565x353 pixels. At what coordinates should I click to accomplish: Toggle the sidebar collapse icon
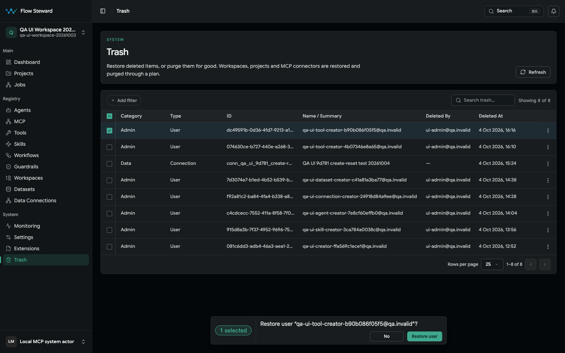(x=103, y=11)
